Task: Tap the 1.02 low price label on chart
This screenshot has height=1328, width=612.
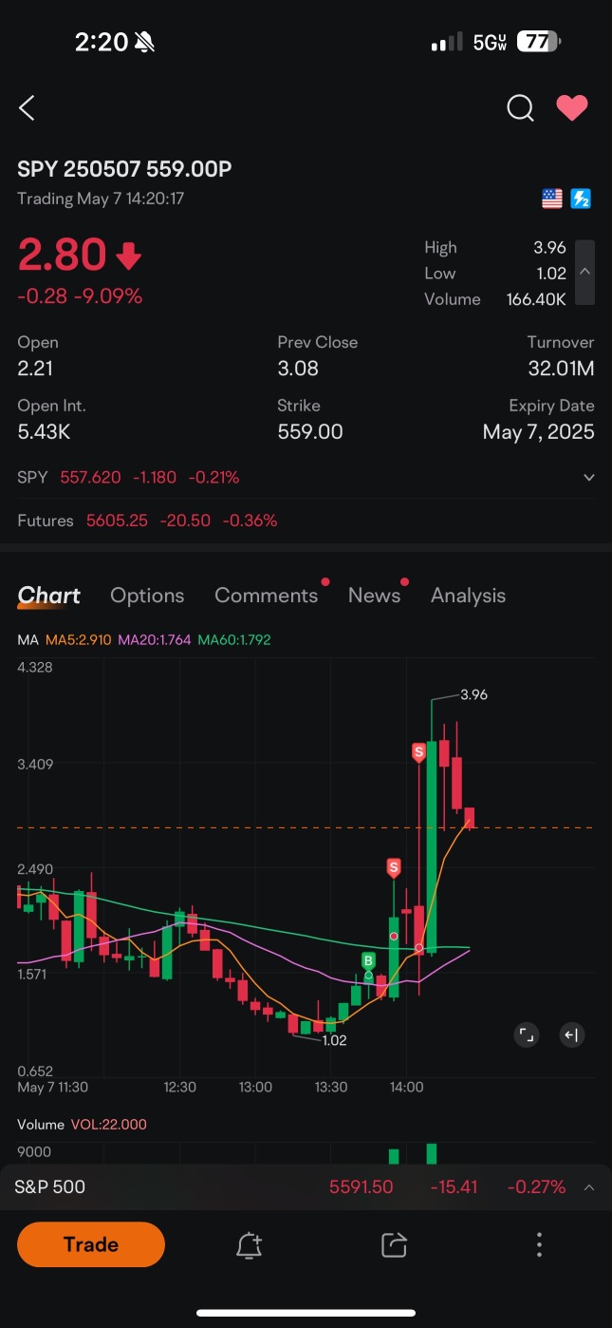Action: [334, 1040]
